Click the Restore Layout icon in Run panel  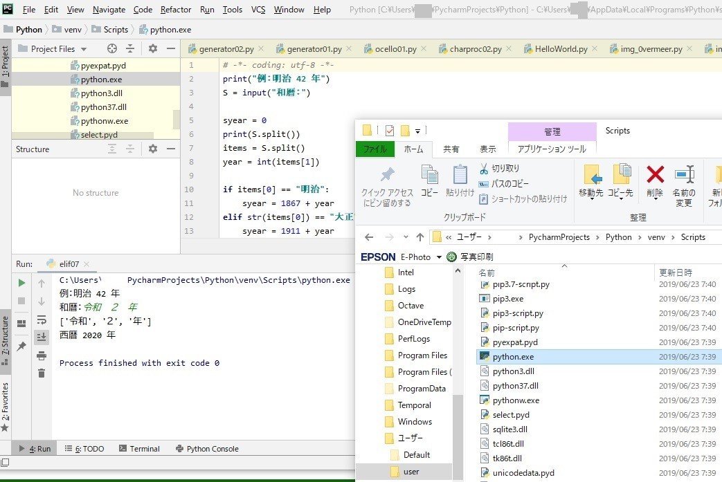click(x=21, y=324)
